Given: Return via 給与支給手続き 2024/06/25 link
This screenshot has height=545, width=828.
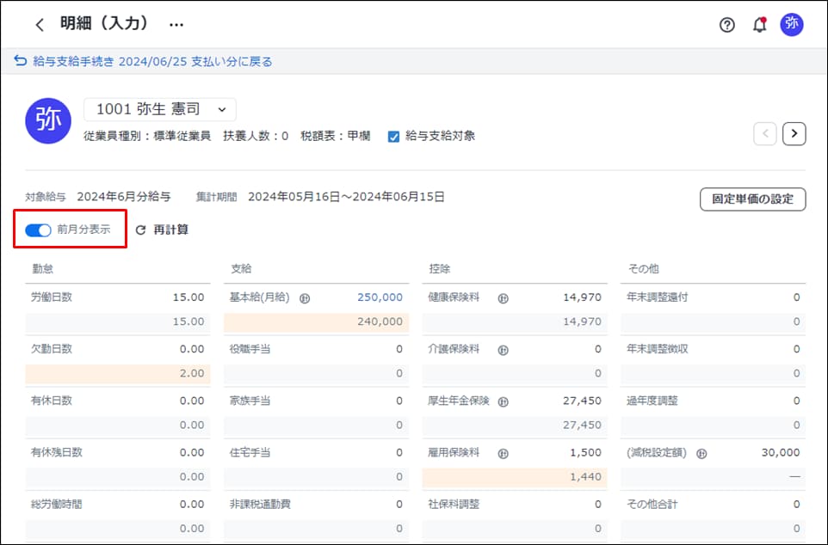Looking at the screenshot, I should coord(143,62).
